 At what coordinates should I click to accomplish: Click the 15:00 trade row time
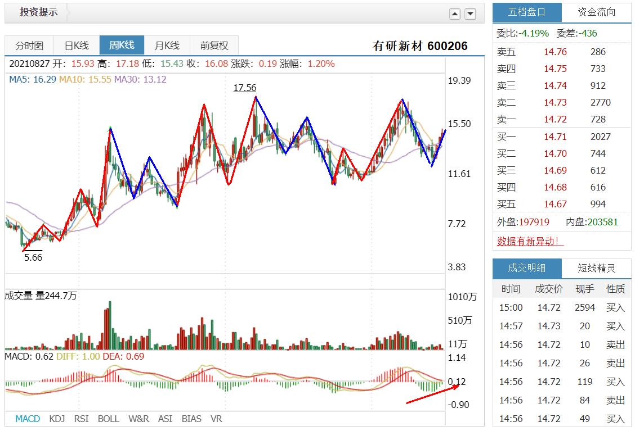pyautogui.click(x=511, y=308)
